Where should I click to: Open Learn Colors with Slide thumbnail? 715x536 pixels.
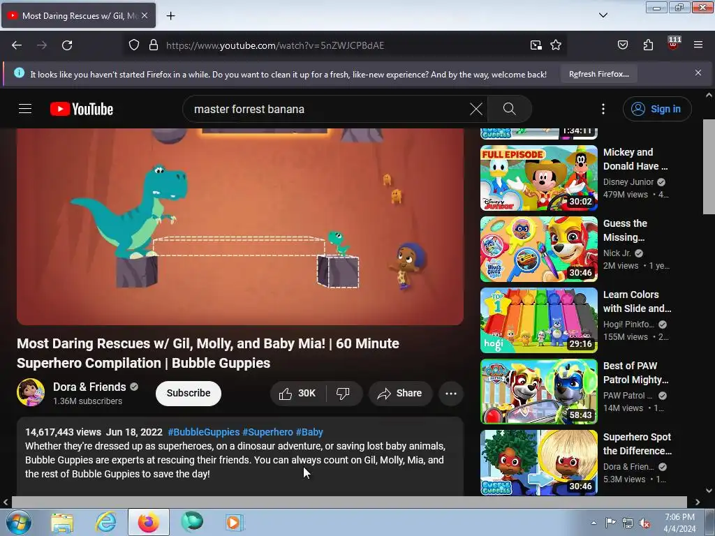click(538, 320)
